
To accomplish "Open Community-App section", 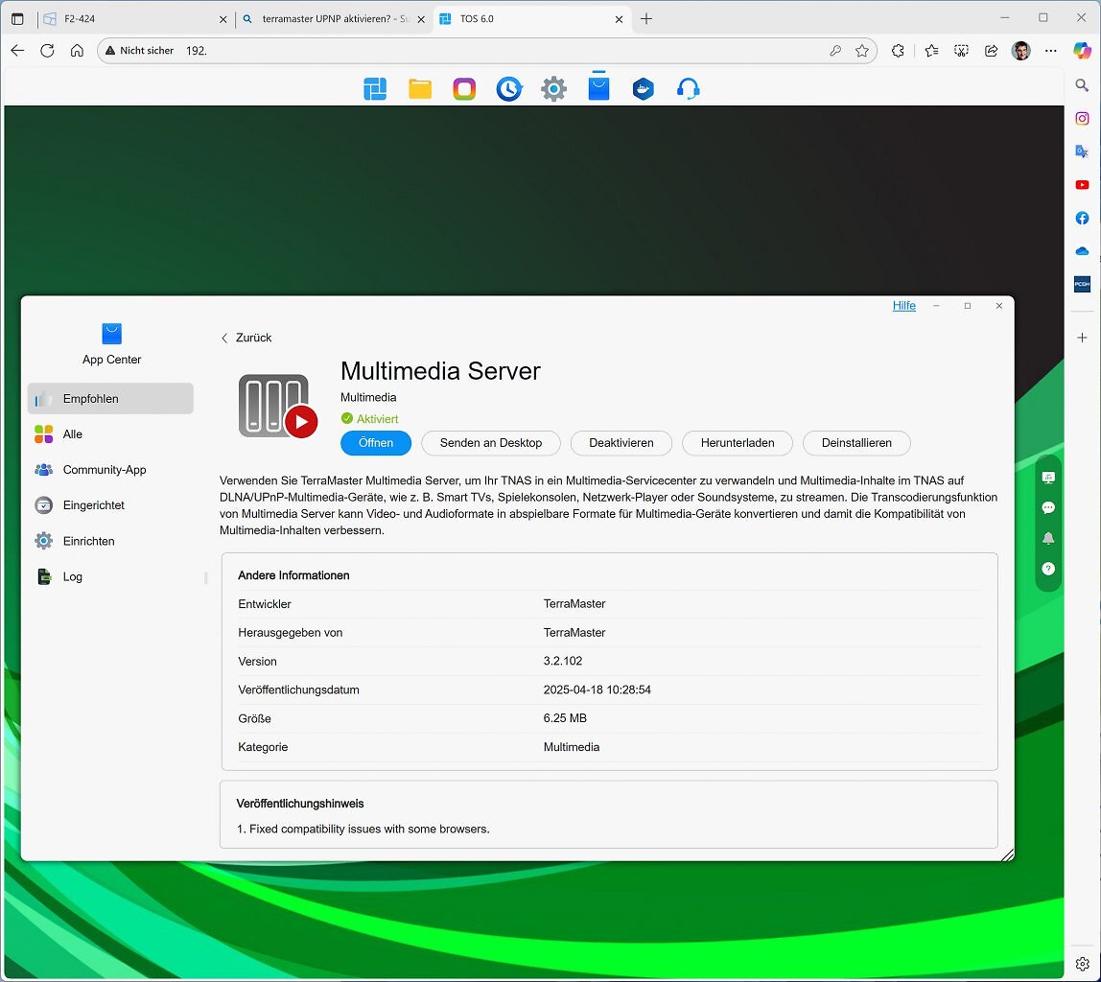I will (110, 470).
